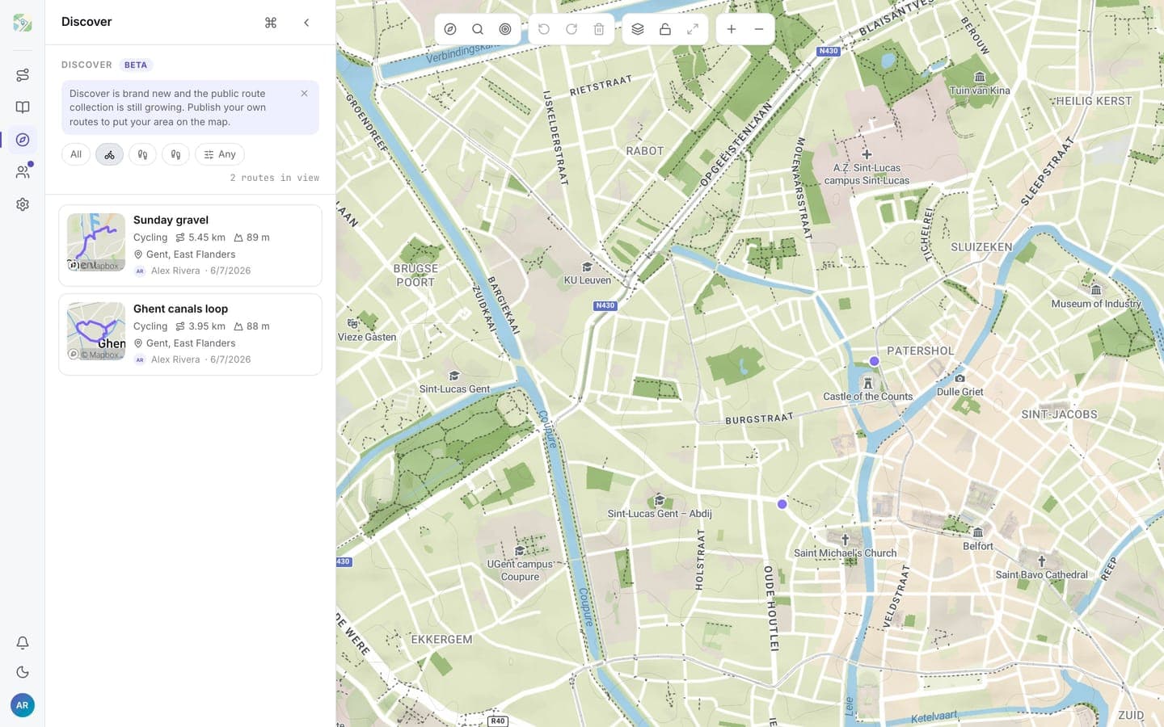Collapse the Discover panel with the chevron
The width and height of the screenshot is (1164, 727).
click(306, 23)
